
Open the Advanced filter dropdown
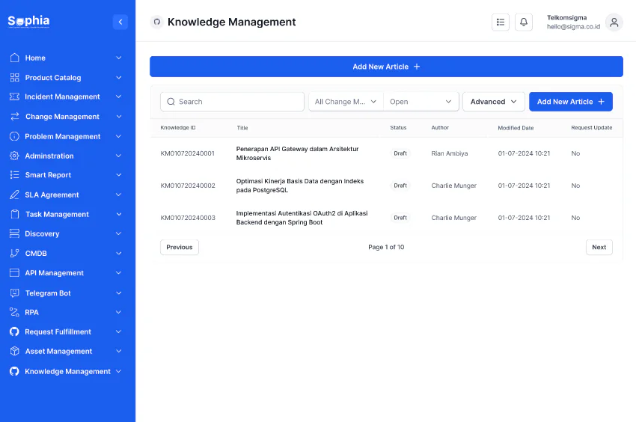tap(494, 102)
